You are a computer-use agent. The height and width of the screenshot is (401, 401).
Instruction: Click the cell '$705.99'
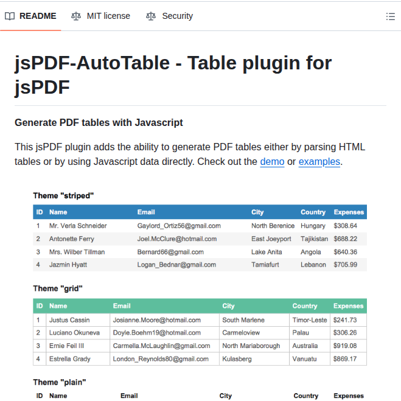tap(345, 265)
